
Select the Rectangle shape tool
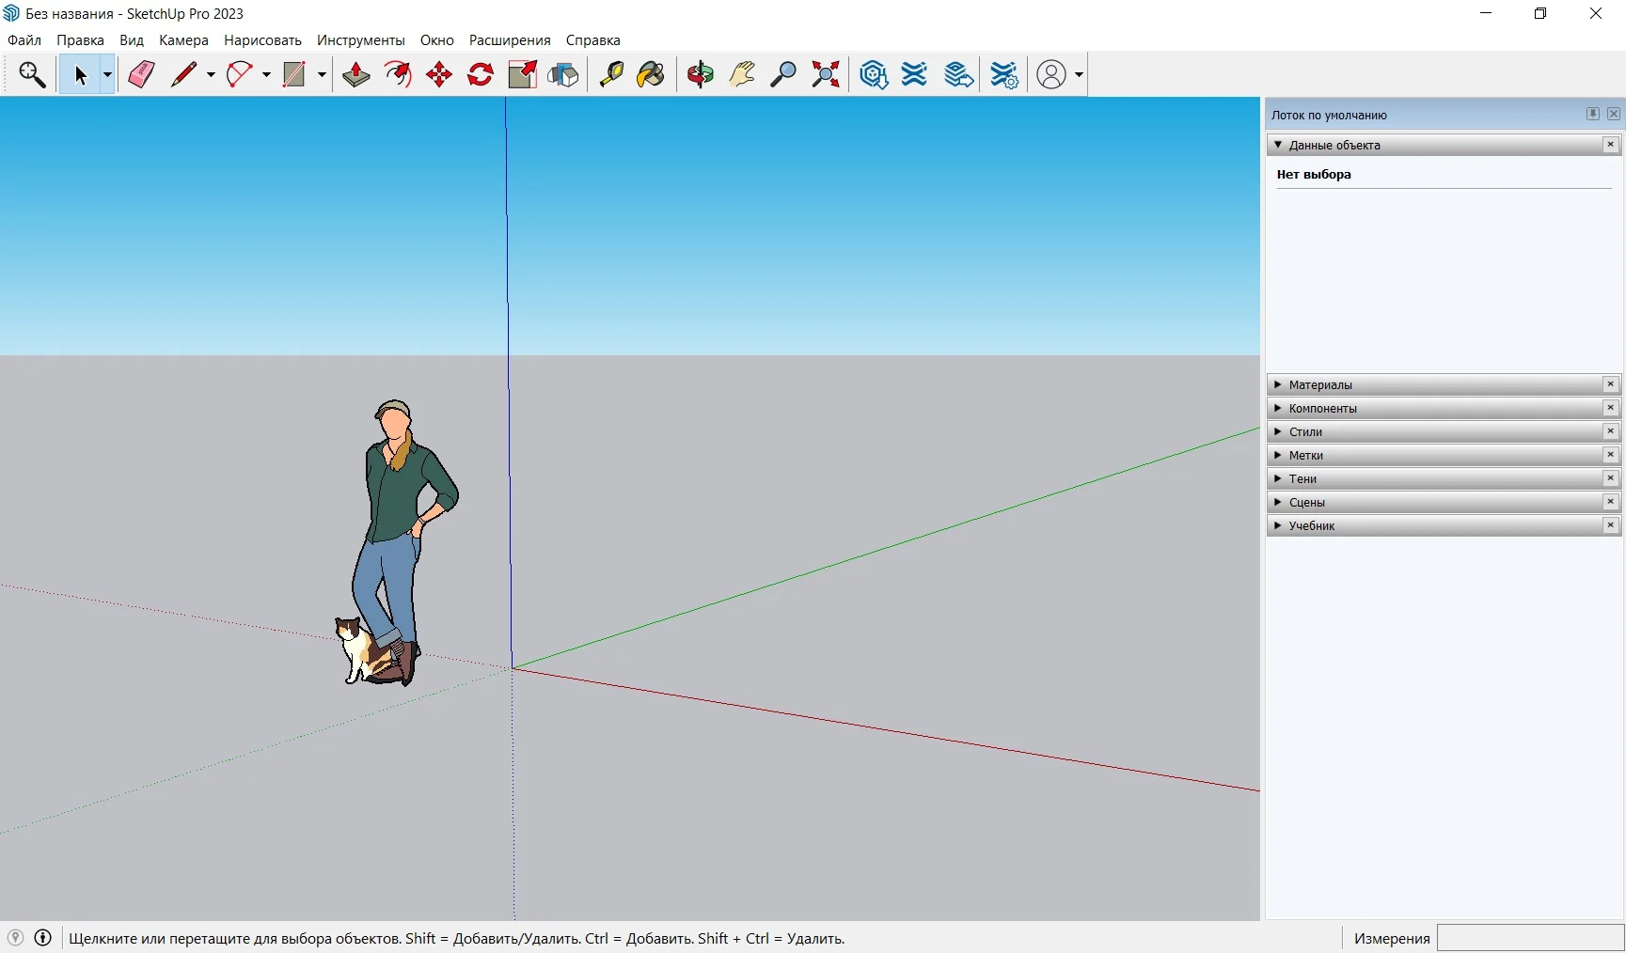[294, 74]
